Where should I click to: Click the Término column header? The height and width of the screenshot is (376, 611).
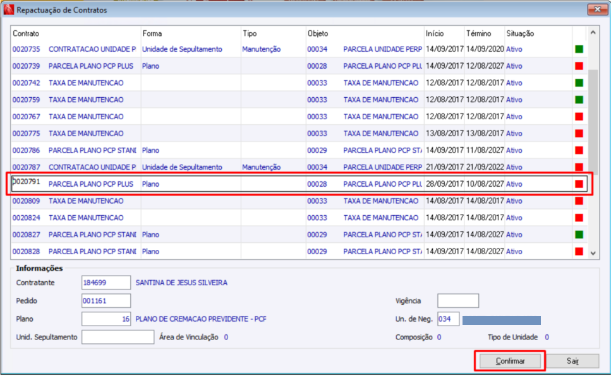tap(478, 33)
